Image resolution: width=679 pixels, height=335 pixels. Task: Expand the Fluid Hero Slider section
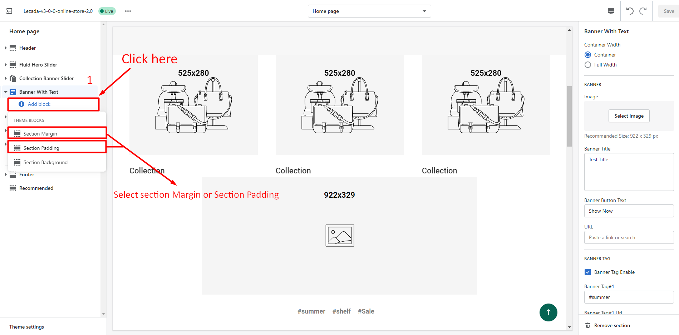click(x=5, y=64)
